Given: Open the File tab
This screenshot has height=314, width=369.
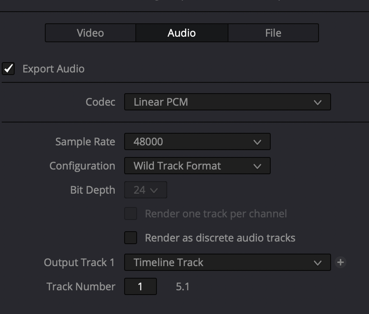Looking at the screenshot, I should point(273,33).
